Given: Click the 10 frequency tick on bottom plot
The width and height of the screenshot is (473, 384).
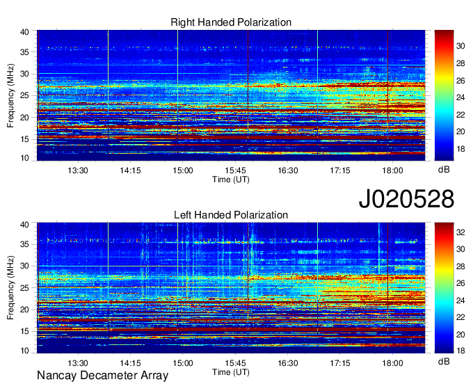Looking at the screenshot, I should (24, 351).
